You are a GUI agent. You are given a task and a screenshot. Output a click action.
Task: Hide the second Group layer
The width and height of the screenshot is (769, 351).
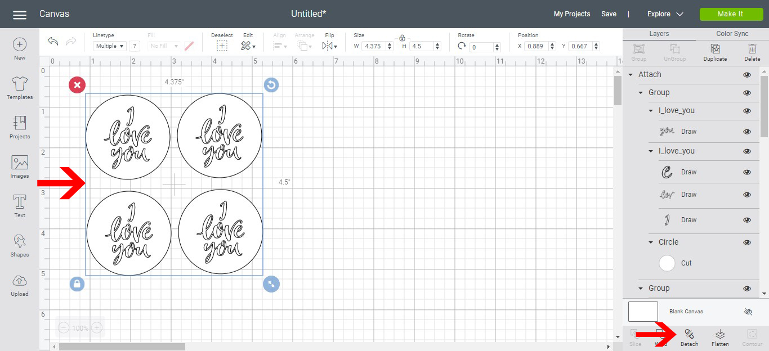pyautogui.click(x=747, y=289)
